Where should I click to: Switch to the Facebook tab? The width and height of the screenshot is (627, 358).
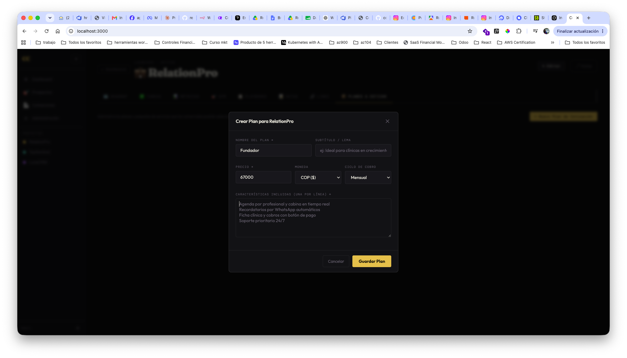pyautogui.click(x=135, y=18)
